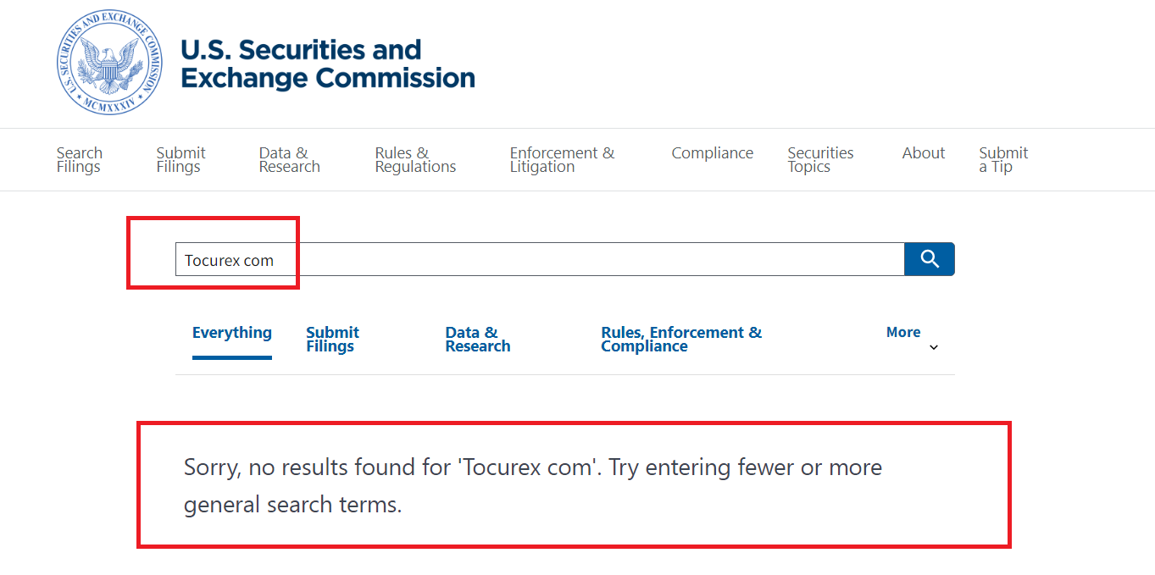Expand the More dropdown chevron
Viewport: 1155px width, 575px height.
934,347
